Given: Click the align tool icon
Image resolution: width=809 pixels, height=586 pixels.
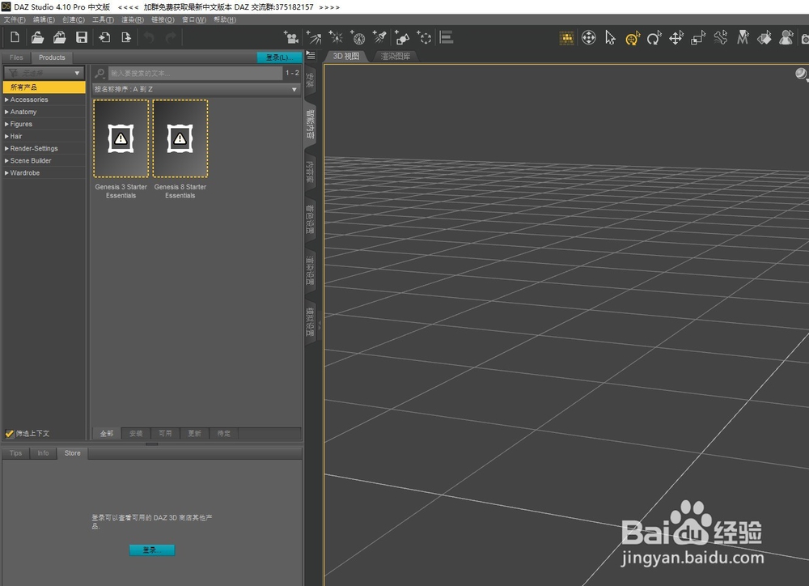Looking at the screenshot, I should [x=446, y=37].
